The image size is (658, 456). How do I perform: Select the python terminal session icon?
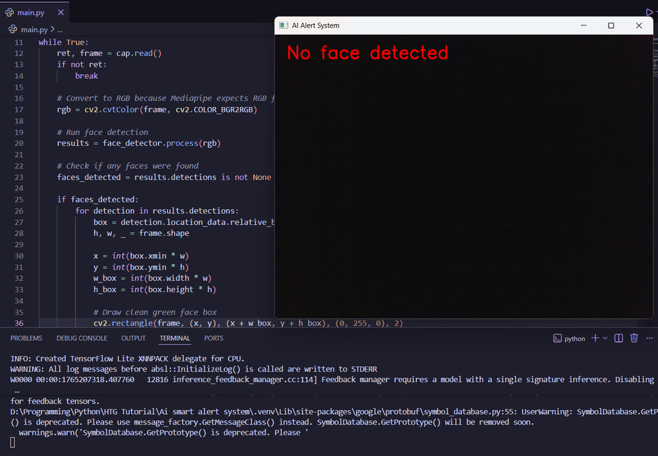point(556,338)
